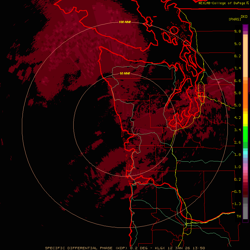This screenshot has height=250, width=250.
Task: Click the 3.4 color scale value
Action: click(x=237, y=130)
